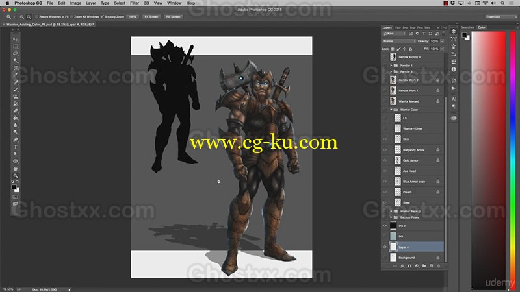
Task: Open the Creative Cloud Libraries panel icon
Action: coord(454,118)
